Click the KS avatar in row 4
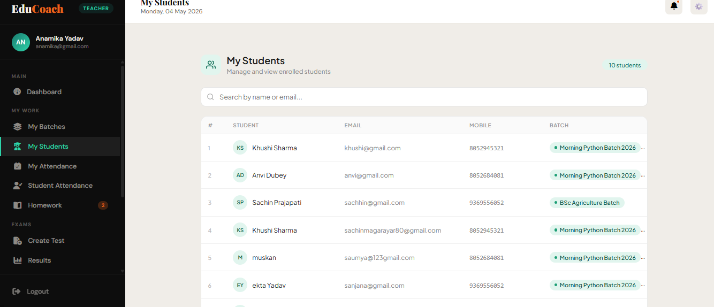Image resolution: width=714 pixels, height=307 pixels. pos(240,231)
